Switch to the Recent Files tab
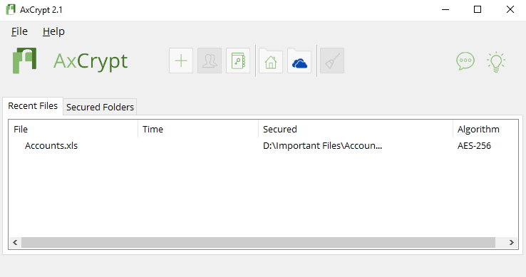Screen dimensions: 526x277 tap(33, 106)
